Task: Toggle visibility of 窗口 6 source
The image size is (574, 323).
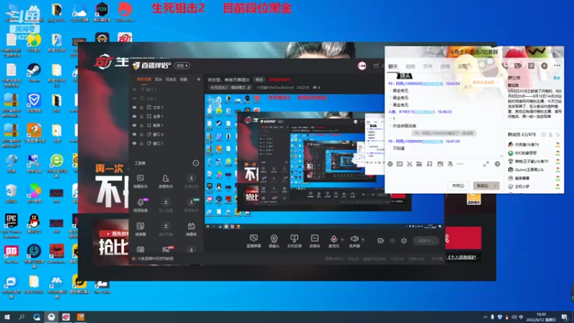Action: tap(134, 134)
